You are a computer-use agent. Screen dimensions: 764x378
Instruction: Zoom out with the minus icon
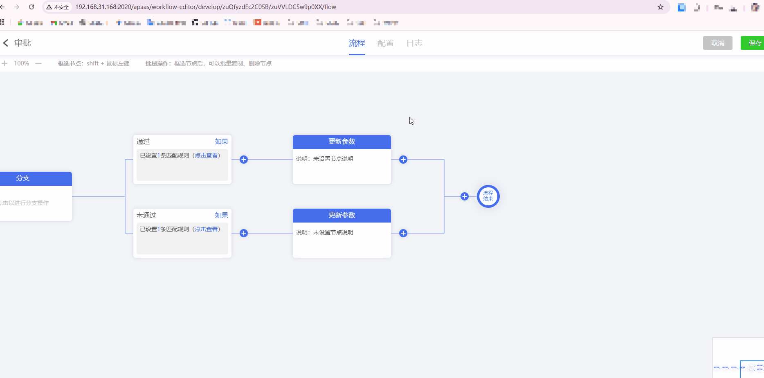(x=38, y=63)
